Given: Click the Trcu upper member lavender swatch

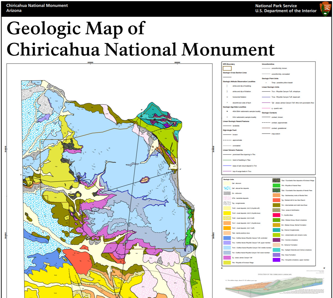Looking at the screenshot, I should [x=227, y=243].
